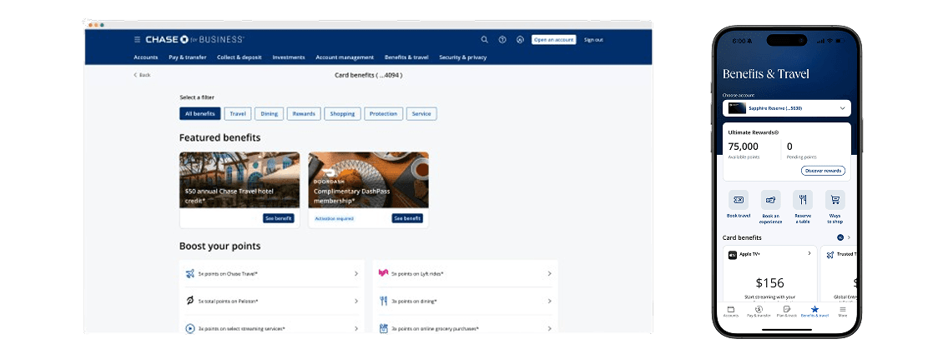This screenshot has width=948, height=364.
Task: Tap Card benefits chevron on phone
Action: (x=848, y=238)
